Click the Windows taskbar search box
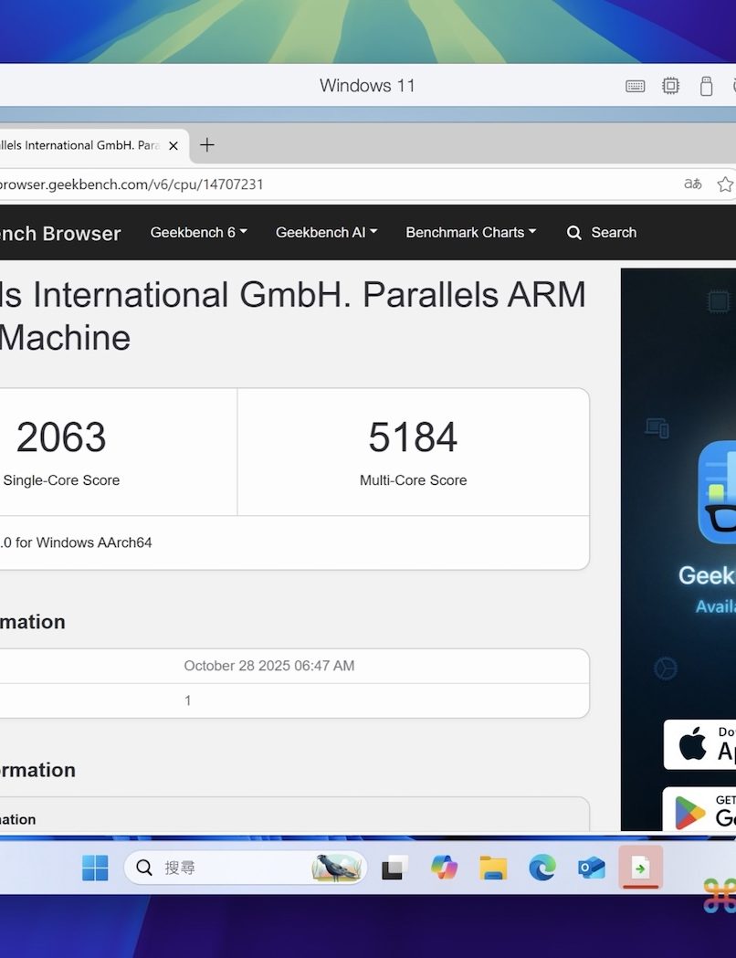The width and height of the screenshot is (736, 958). (245, 868)
